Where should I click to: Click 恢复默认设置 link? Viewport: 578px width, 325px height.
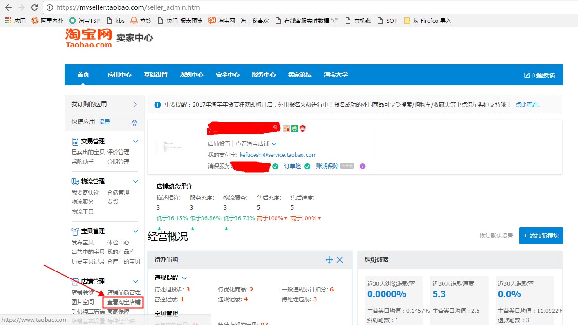click(x=496, y=236)
